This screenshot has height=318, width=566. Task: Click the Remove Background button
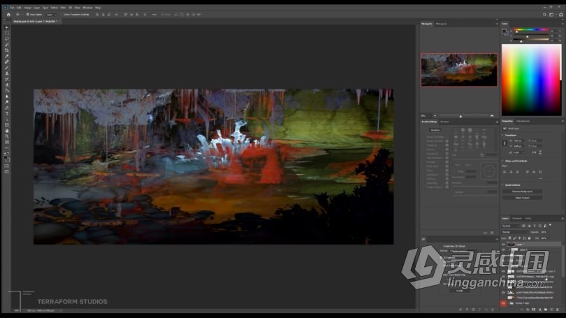(521, 191)
